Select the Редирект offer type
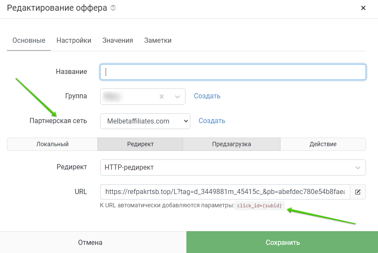The width and height of the screenshot is (378, 253). [x=140, y=144]
